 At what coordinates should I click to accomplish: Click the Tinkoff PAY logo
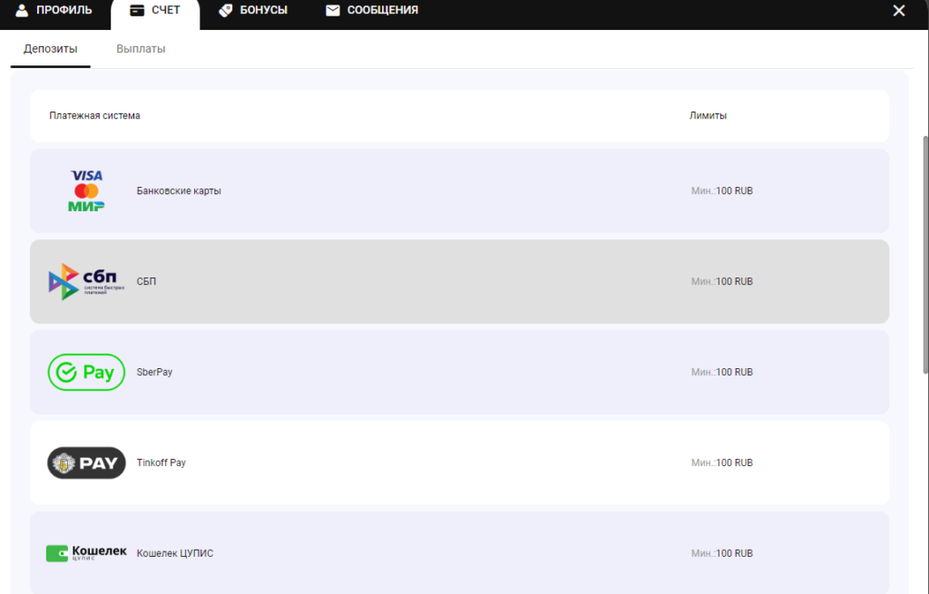(86, 463)
